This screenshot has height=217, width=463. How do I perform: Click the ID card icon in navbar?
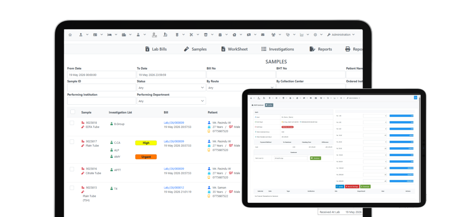tap(95, 35)
